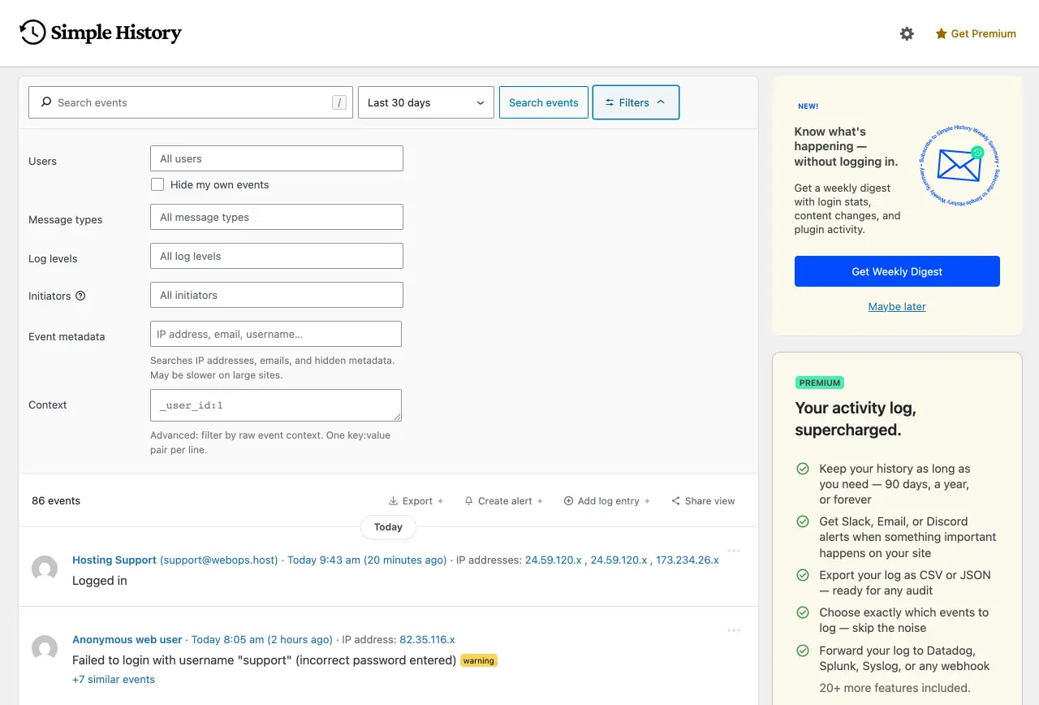Screen dimensions: 1039x705
Task: Open the Anonymous web user link
Action: (127, 639)
